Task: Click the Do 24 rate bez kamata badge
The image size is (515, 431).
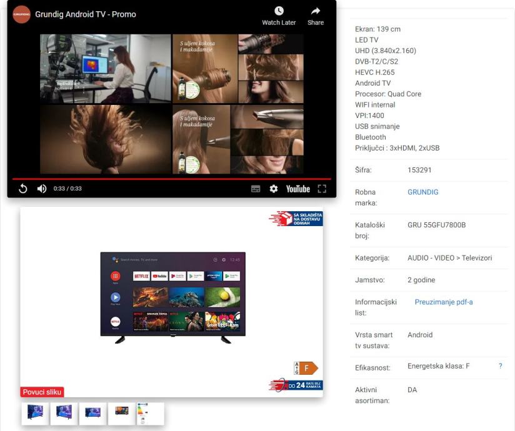Action: 296,385
